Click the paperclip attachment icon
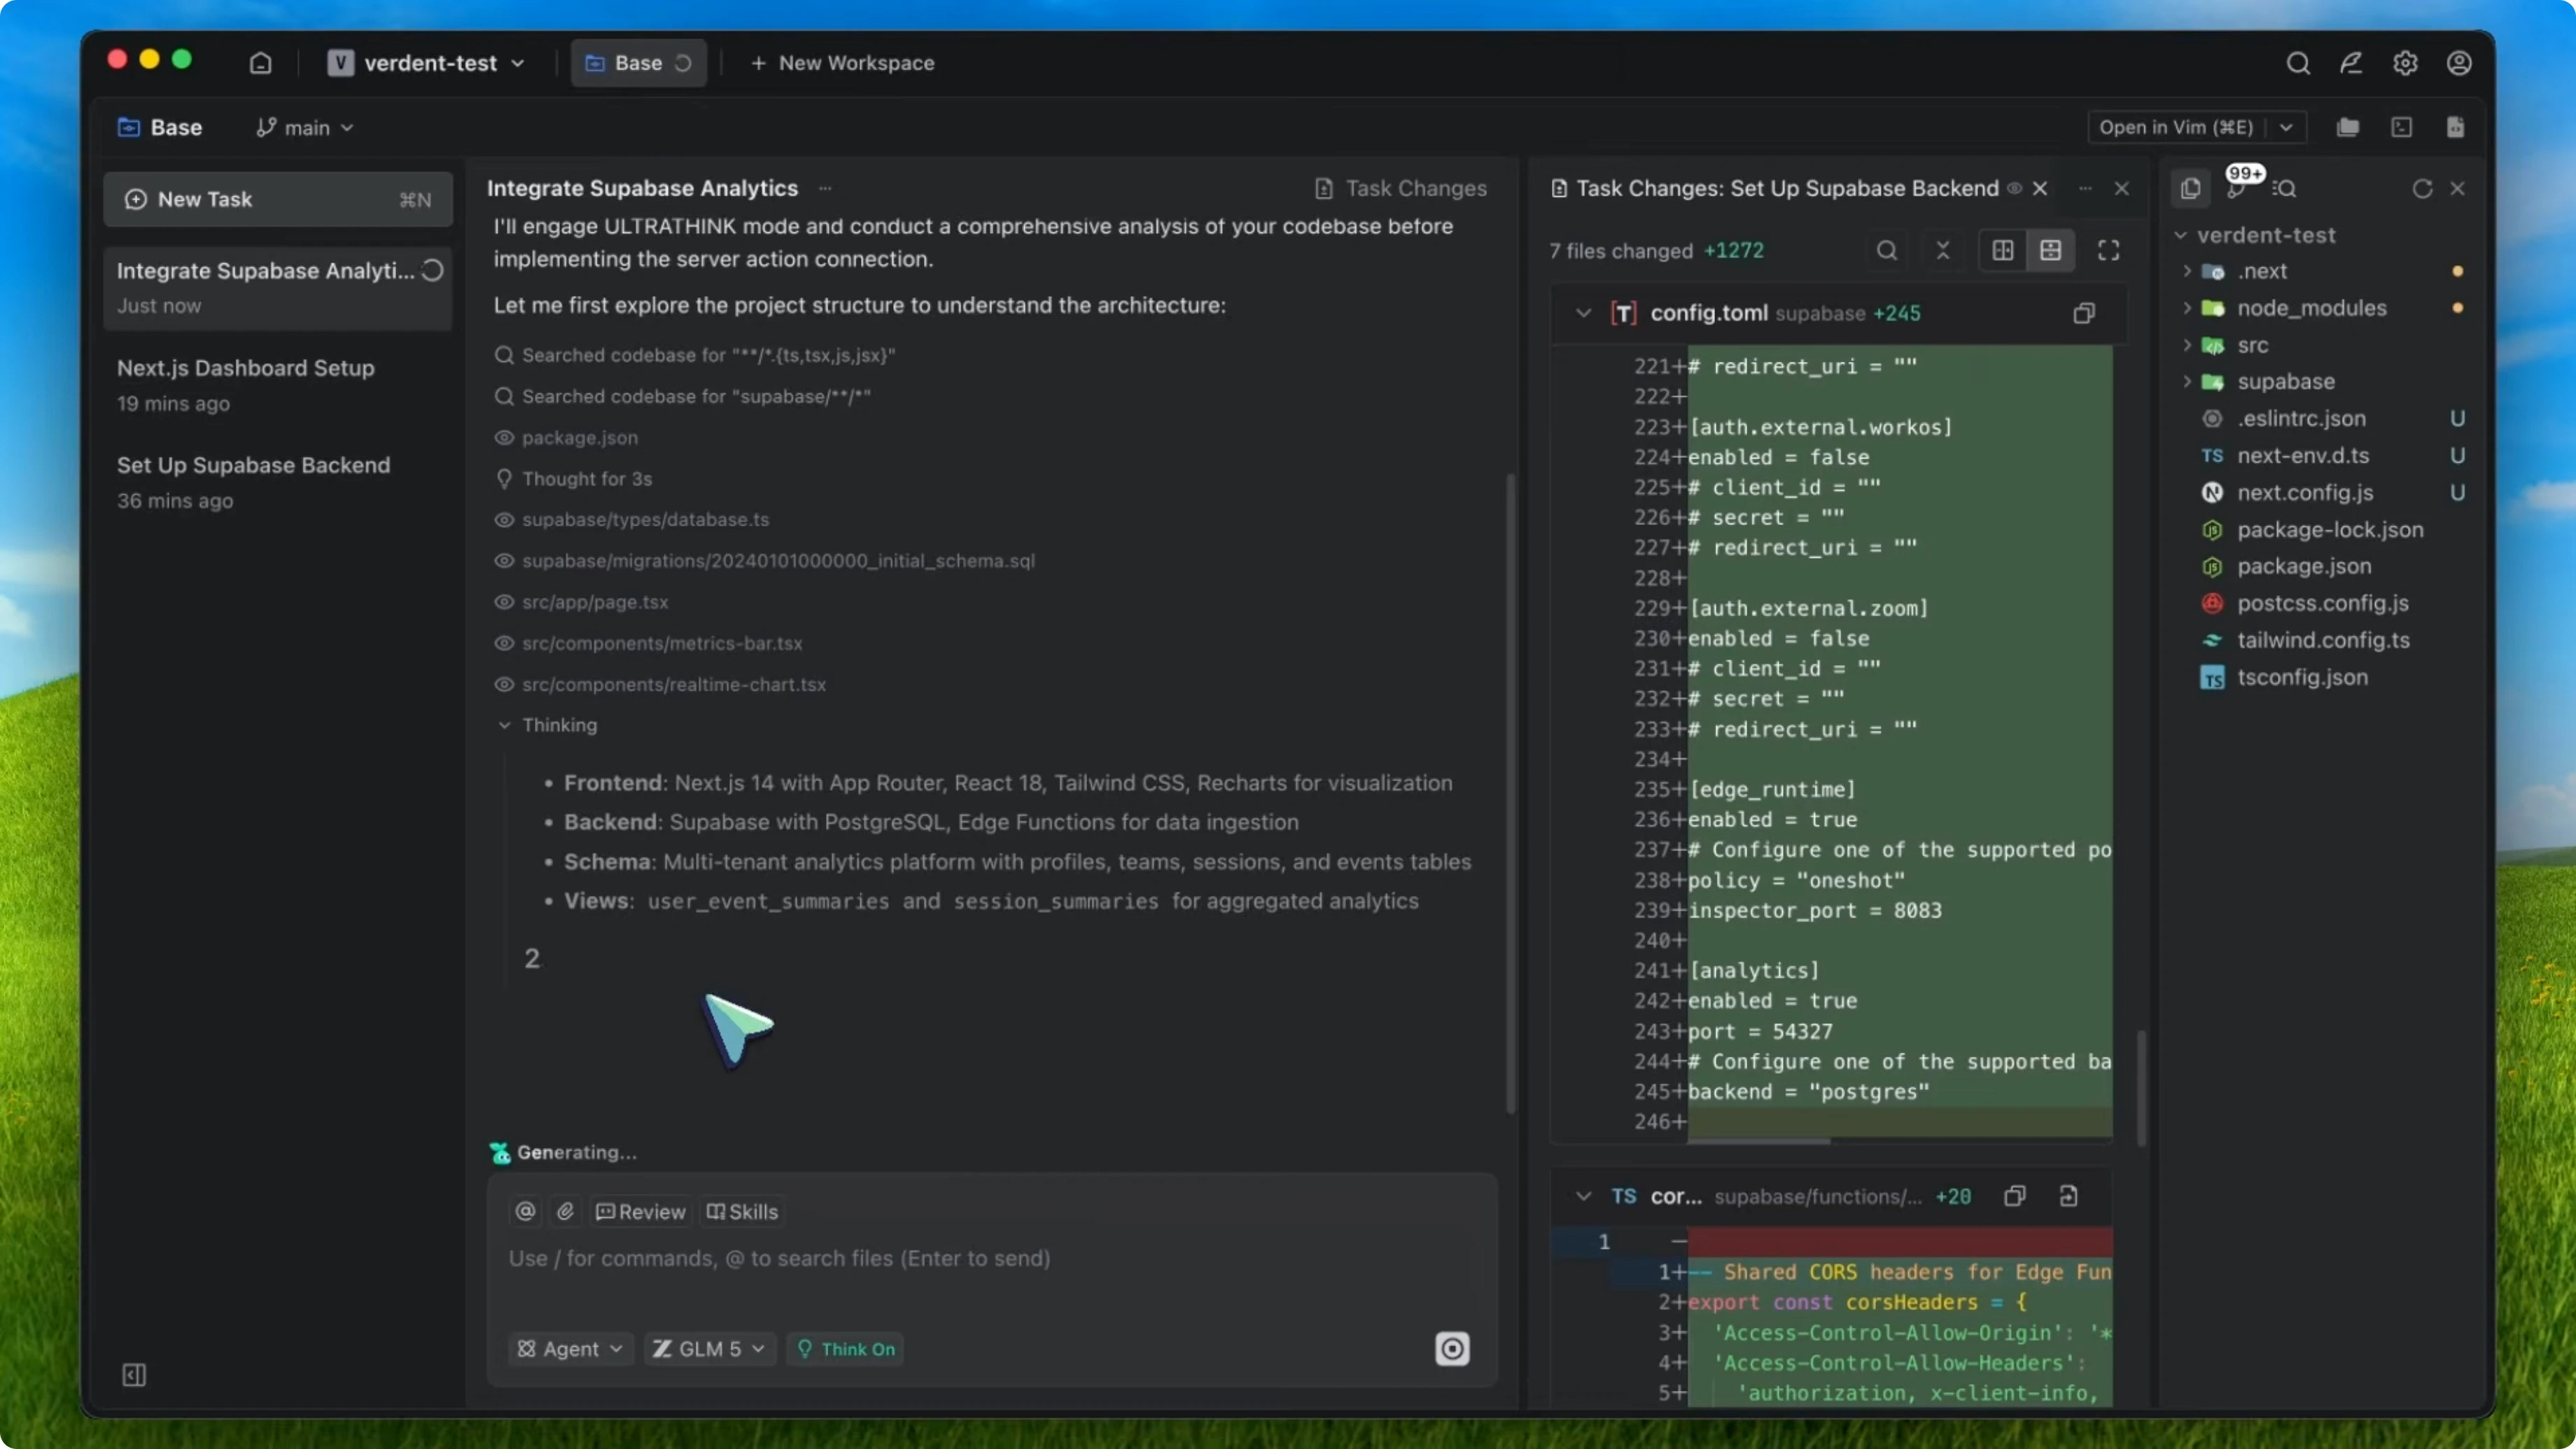The height and width of the screenshot is (1449, 2576). pos(565,1211)
